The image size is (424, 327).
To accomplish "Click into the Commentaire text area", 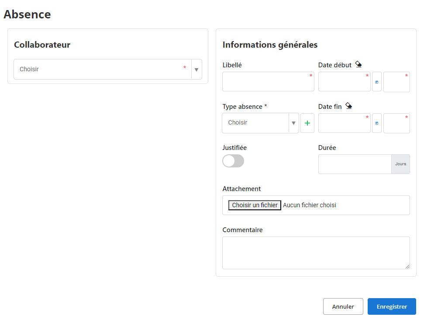I will tap(316, 253).
